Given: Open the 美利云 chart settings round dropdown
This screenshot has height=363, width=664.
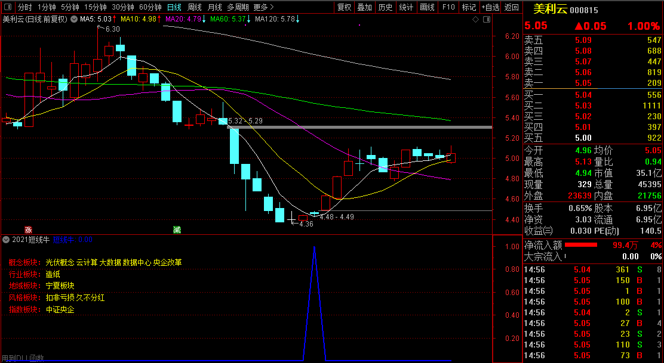Looking at the screenshot, I should point(73,20).
